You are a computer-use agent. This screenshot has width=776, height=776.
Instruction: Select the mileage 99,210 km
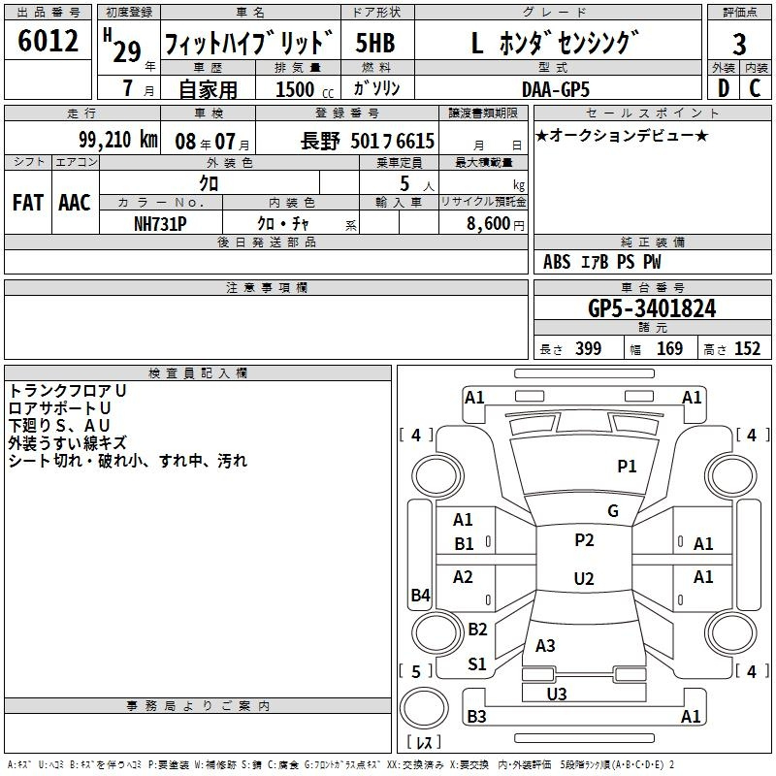[118, 140]
